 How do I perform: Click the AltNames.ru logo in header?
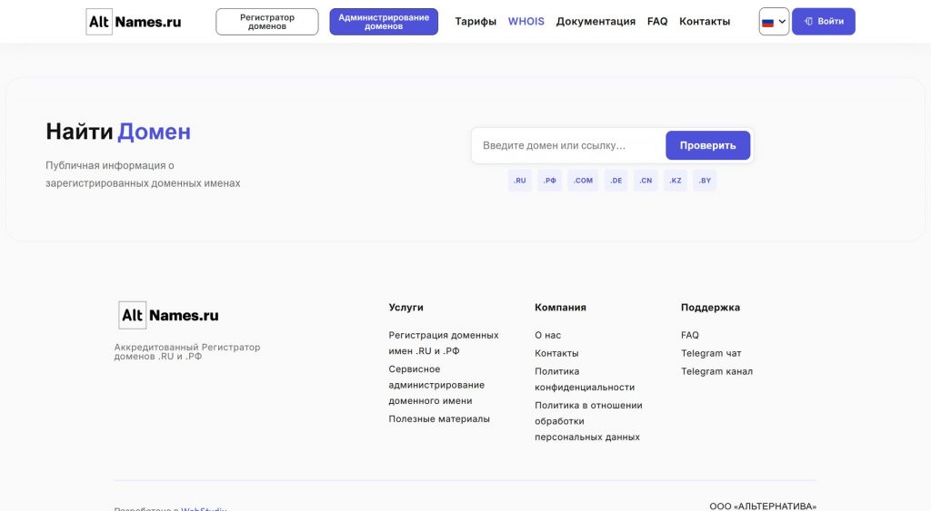point(134,22)
